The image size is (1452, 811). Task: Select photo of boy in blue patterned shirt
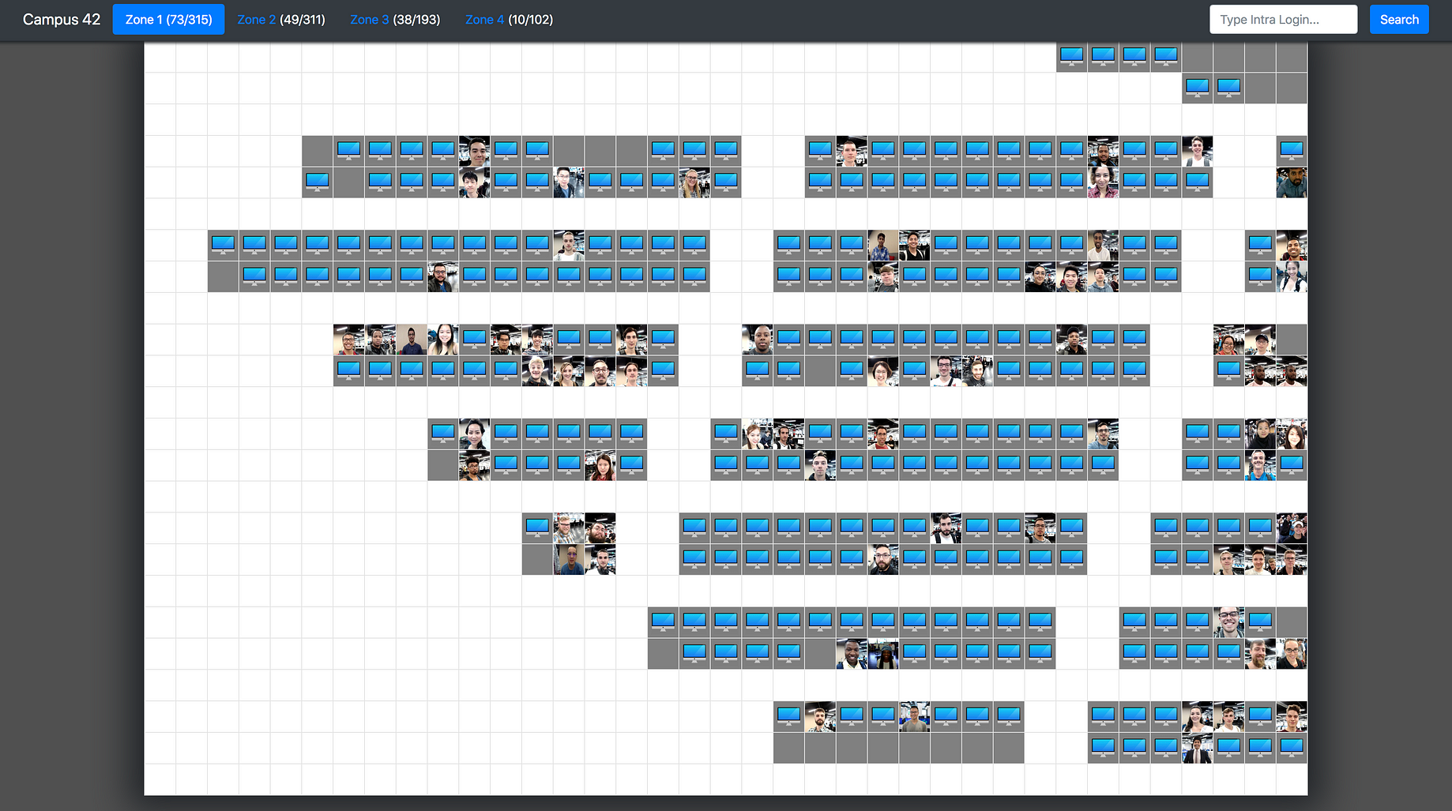[x=883, y=246]
